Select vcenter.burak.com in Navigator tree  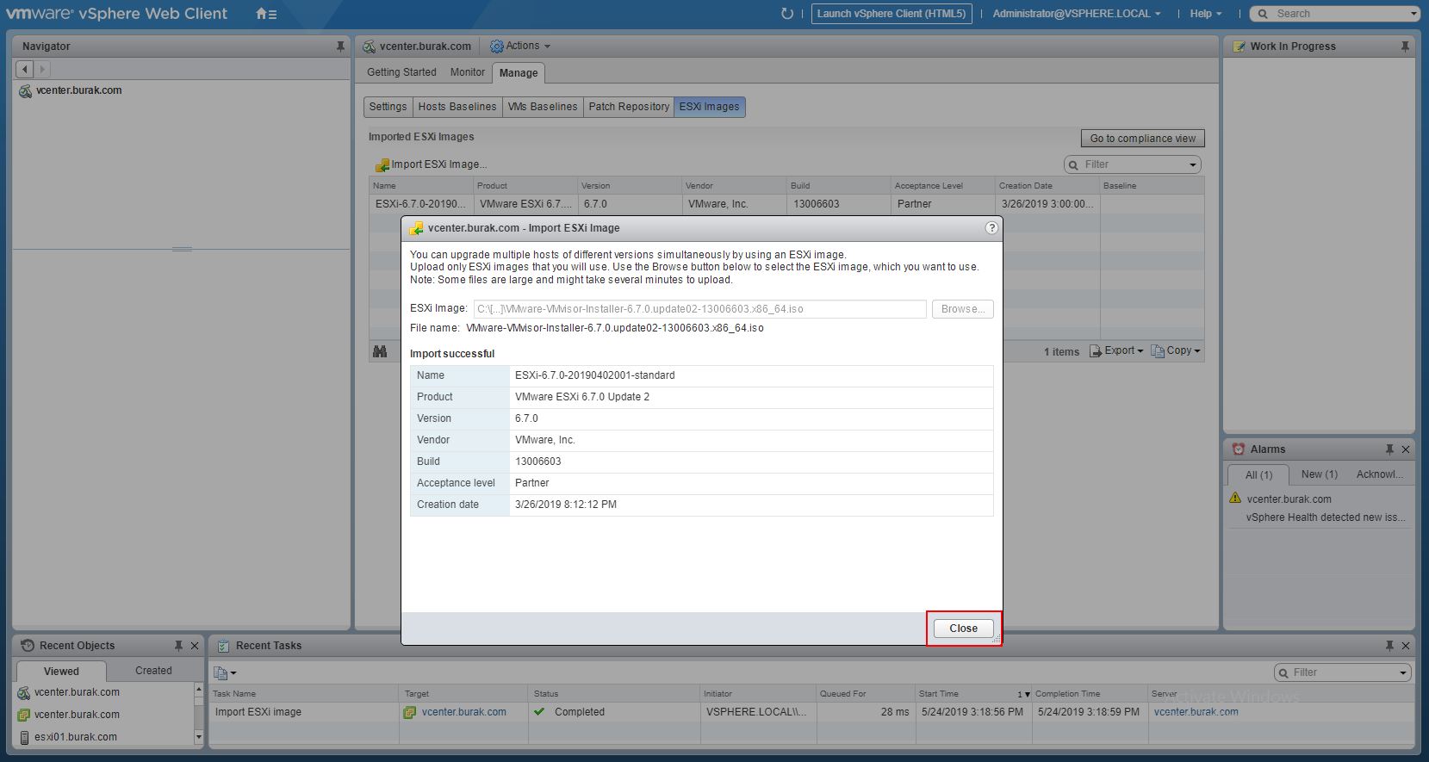pos(78,90)
